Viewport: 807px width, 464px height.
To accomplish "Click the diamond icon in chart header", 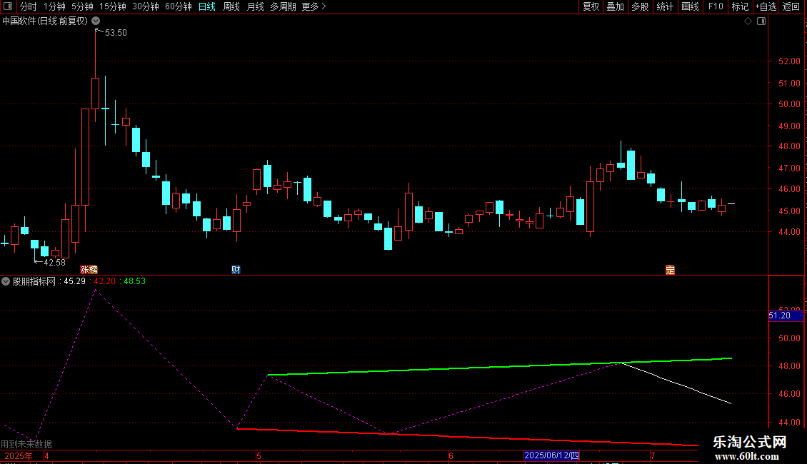I will [748, 21].
